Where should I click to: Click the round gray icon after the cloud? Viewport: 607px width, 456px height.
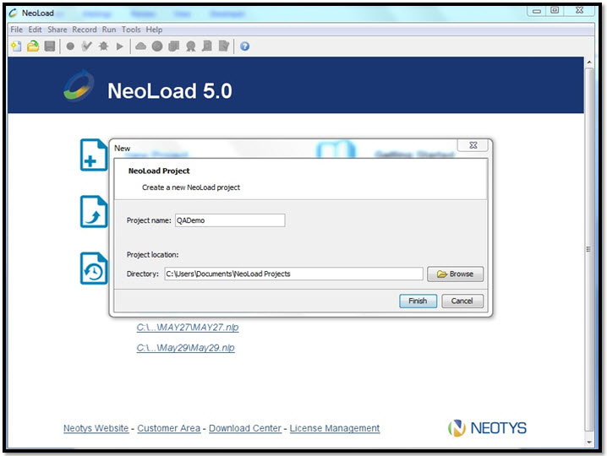pos(157,46)
